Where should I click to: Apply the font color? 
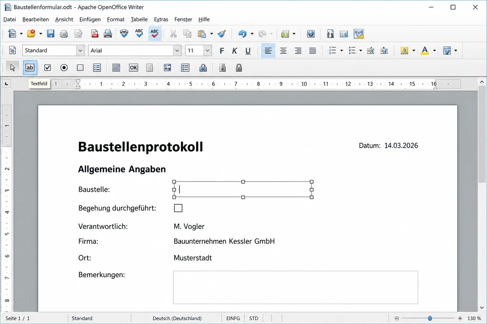point(425,51)
